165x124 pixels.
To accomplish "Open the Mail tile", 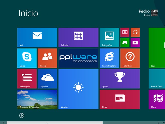I will tap(37, 37).
